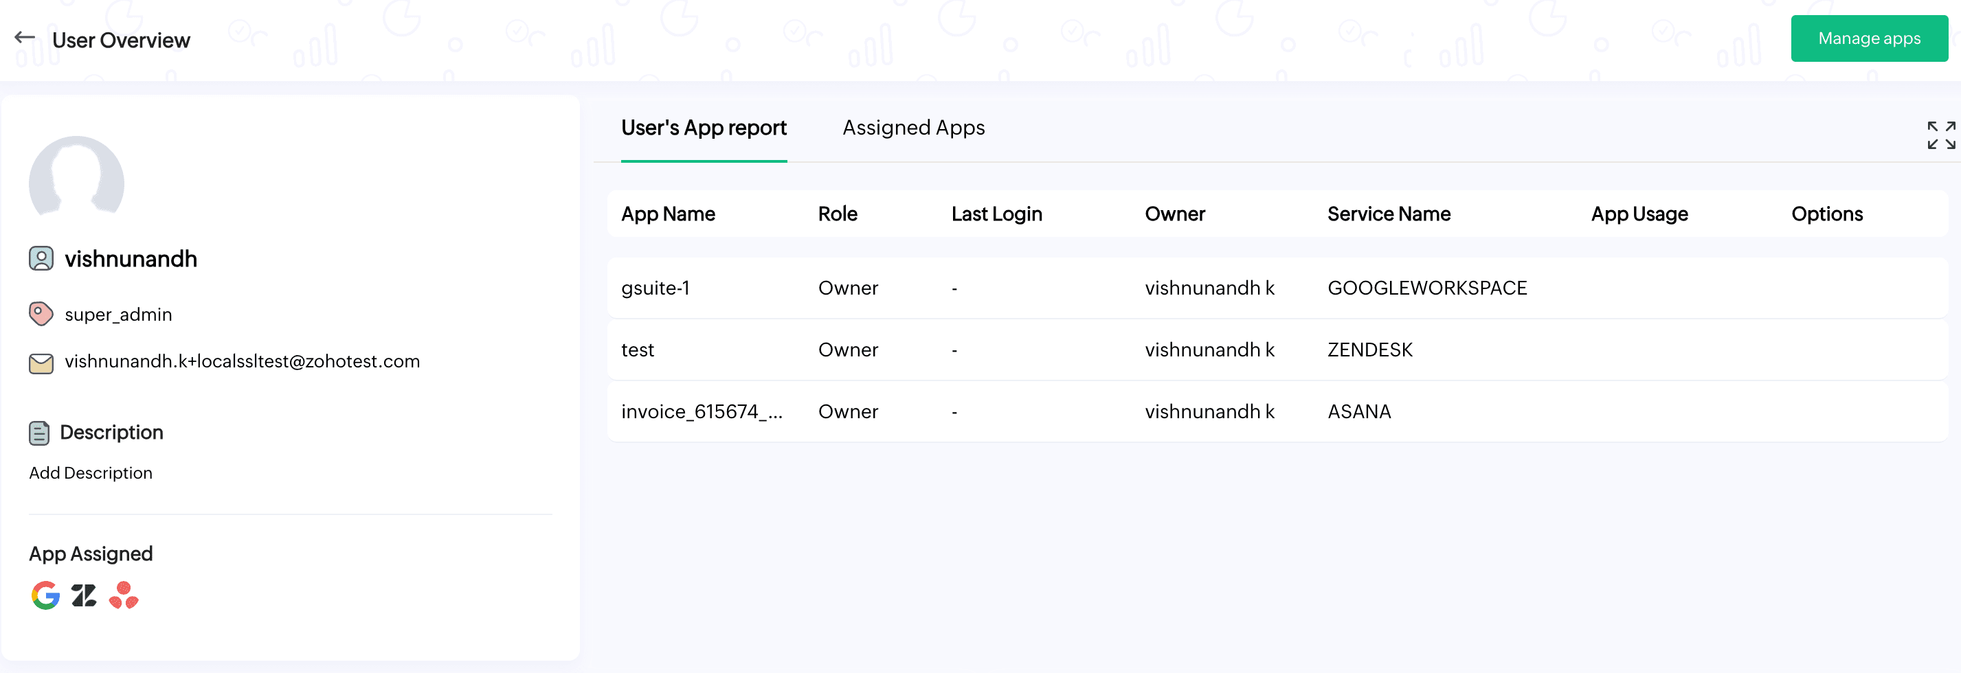This screenshot has width=1961, height=673.
Task: Click the super_admin role tag icon
Action: [x=41, y=314]
